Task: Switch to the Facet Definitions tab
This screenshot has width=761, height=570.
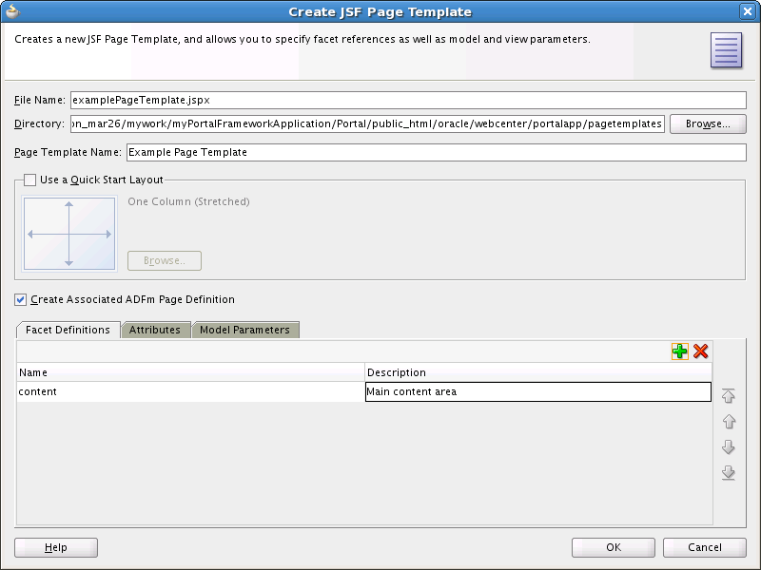Action: pyautogui.click(x=68, y=330)
